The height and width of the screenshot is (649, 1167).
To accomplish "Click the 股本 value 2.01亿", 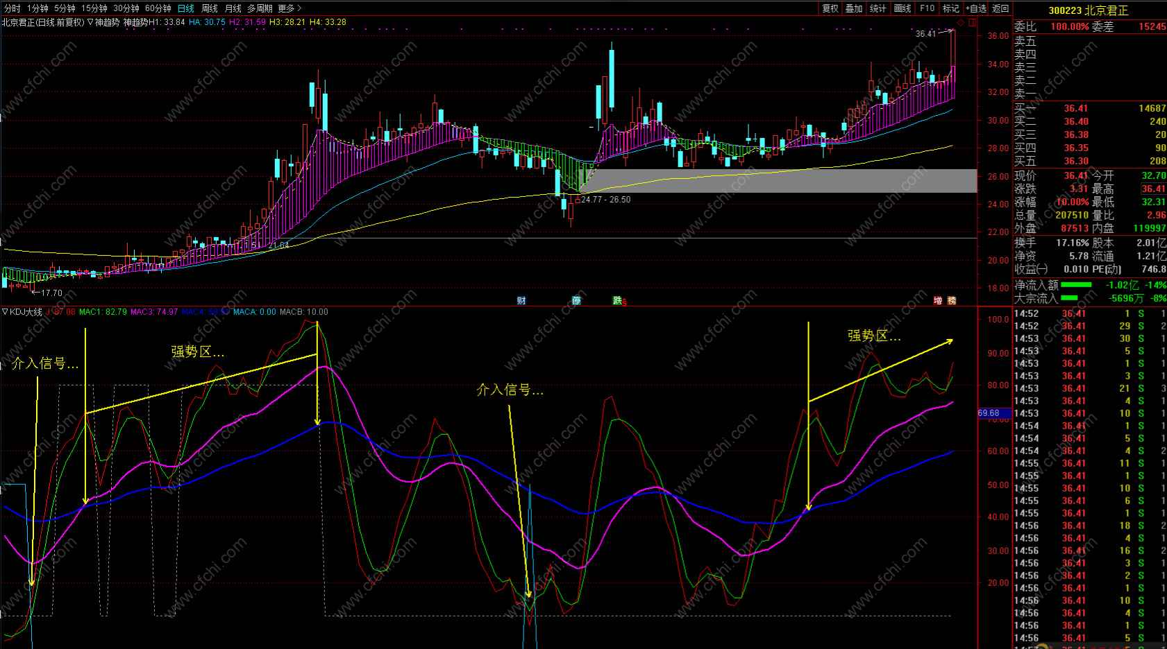I will (1152, 243).
